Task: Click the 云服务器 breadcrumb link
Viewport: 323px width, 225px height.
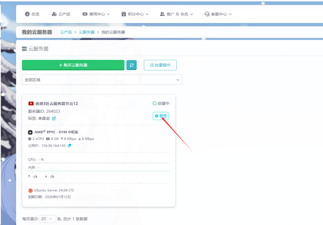Action: pyautogui.click(x=86, y=32)
